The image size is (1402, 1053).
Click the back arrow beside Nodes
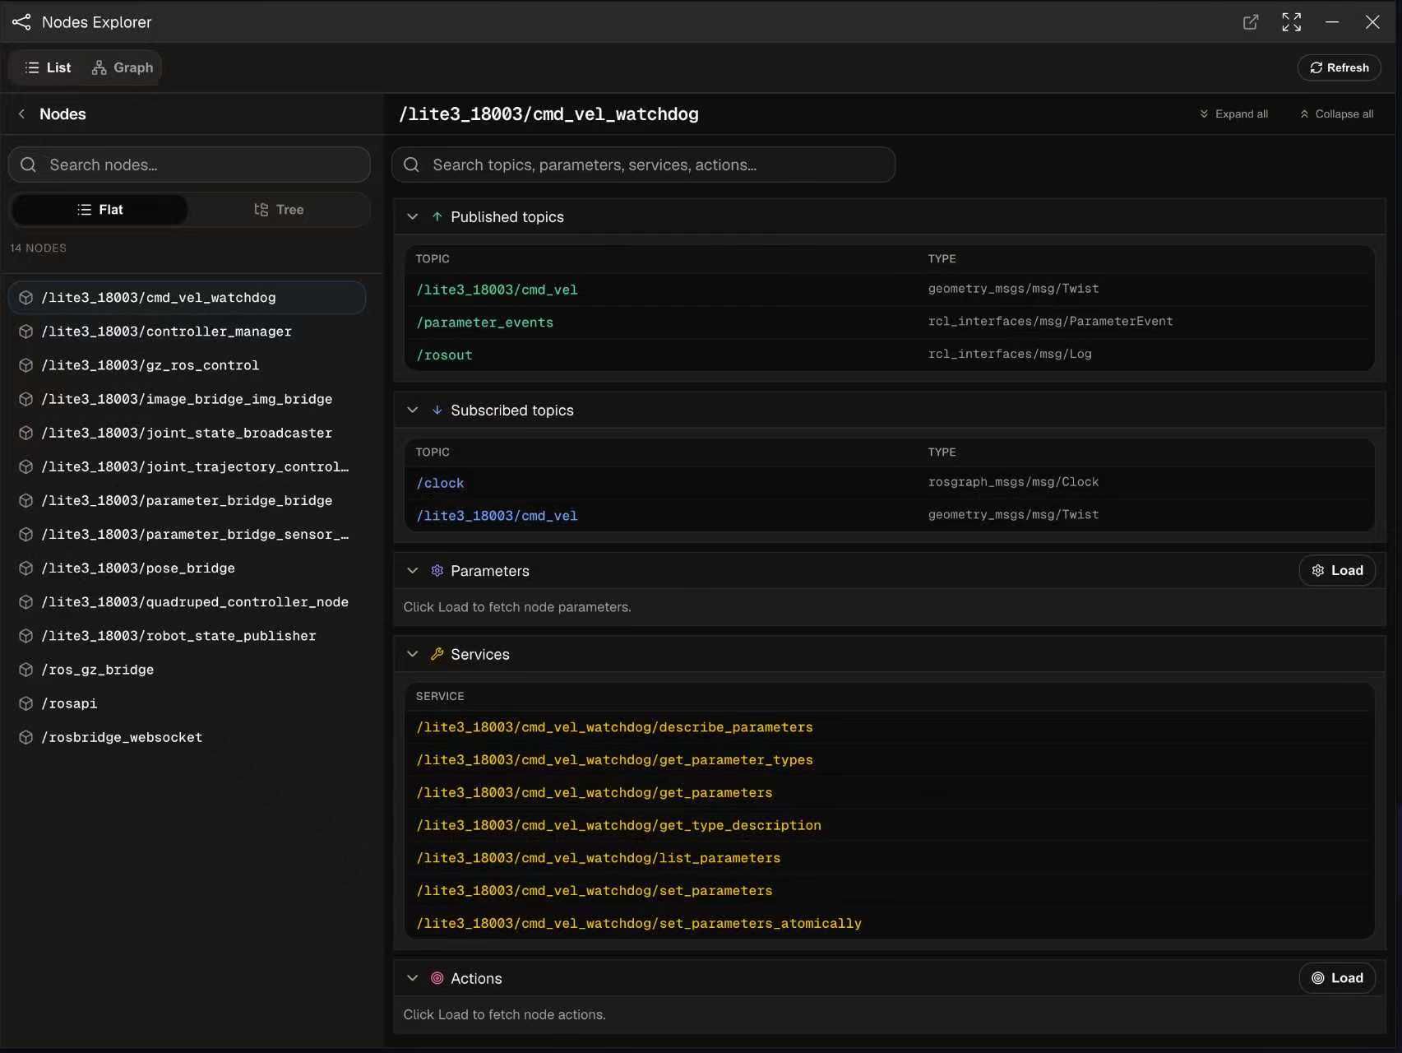point(22,114)
